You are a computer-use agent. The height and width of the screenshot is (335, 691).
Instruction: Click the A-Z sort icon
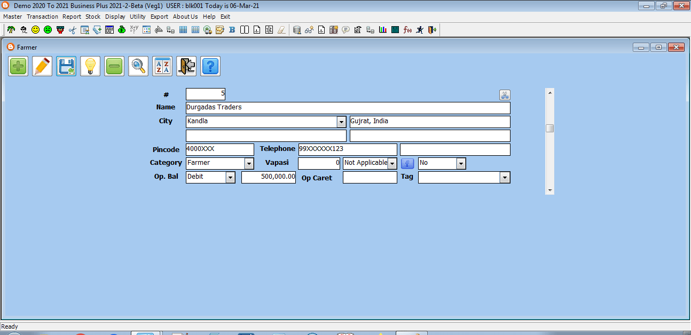click(x=162, y=67)
